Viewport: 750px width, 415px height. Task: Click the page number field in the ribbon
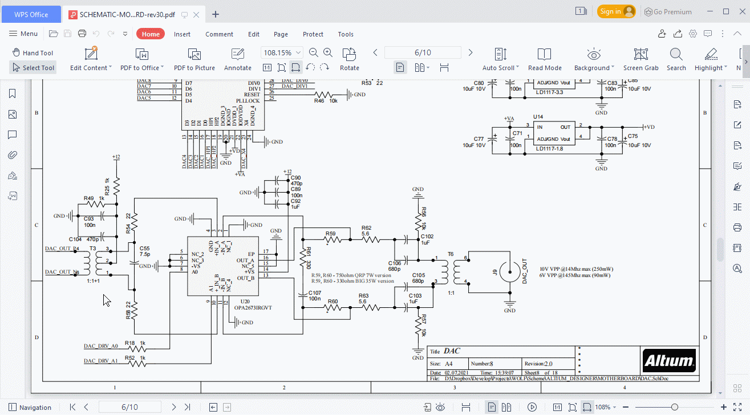tap(422, 53)
